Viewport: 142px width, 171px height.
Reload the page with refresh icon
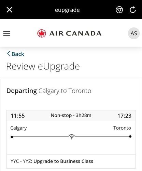tap(133, 10)
